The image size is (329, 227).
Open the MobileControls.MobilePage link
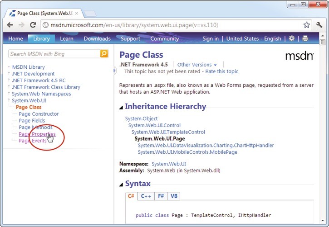point(187,152)
